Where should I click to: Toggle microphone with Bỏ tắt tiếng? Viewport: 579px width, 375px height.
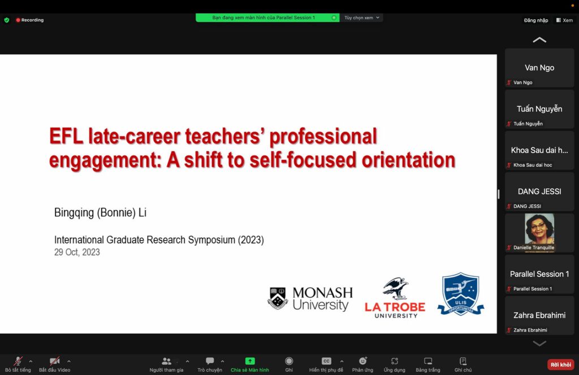tap(18, 361)
